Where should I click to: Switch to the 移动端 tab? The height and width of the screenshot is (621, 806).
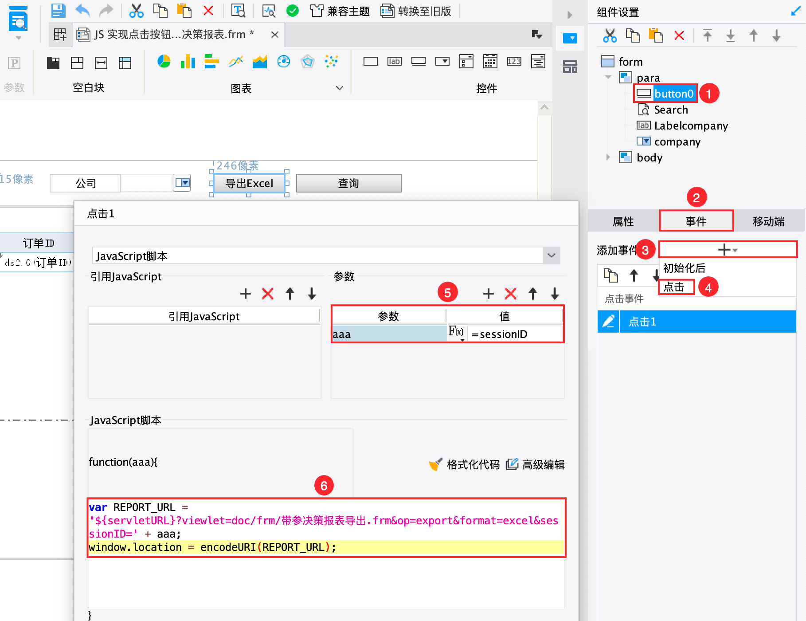coord(768,221)
